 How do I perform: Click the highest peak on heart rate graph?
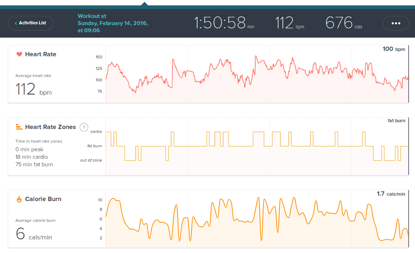click(256, 56)
